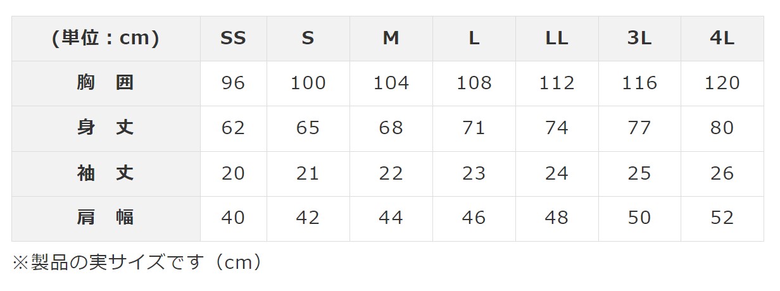Select the 4L size column header
The image size is (780, 291).
(x=722, y=39)
